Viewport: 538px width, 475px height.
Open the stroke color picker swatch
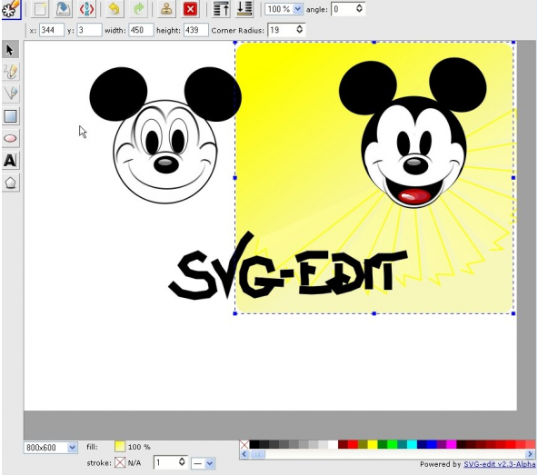click(x=120, y=462)
